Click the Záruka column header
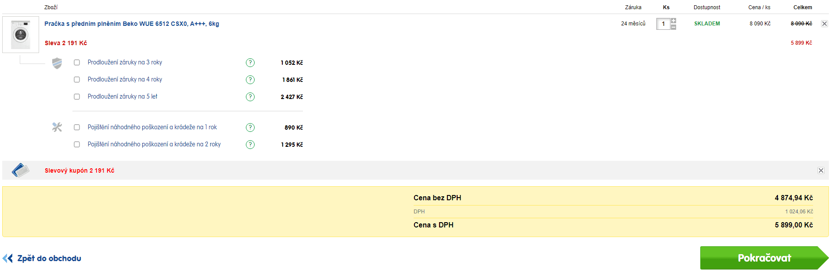Viewport: 832px width, 273px height. tap(633, 7)
